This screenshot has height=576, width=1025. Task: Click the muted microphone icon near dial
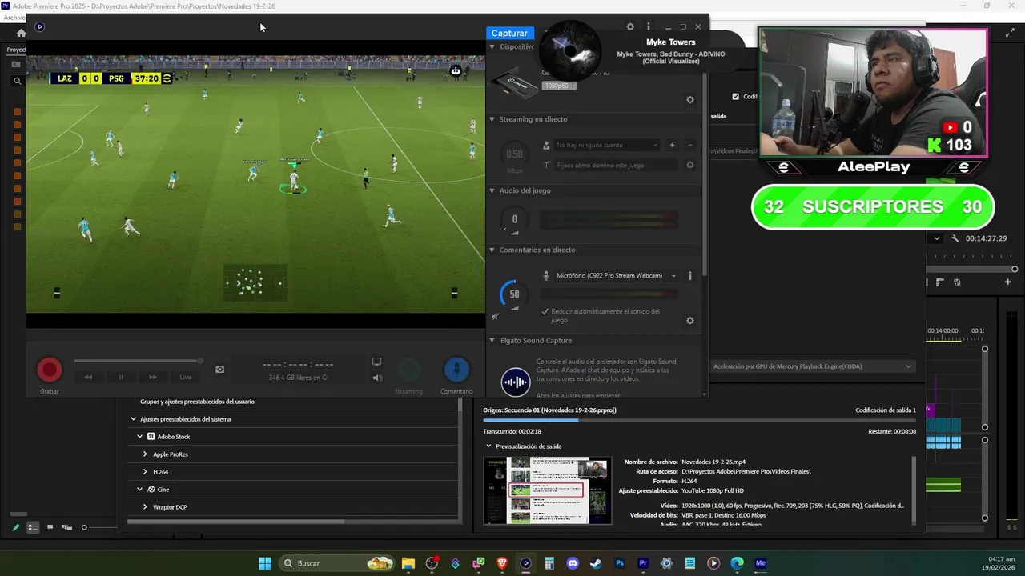point(495,317)
